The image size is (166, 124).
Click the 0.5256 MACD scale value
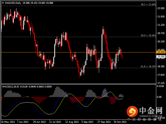160,86
